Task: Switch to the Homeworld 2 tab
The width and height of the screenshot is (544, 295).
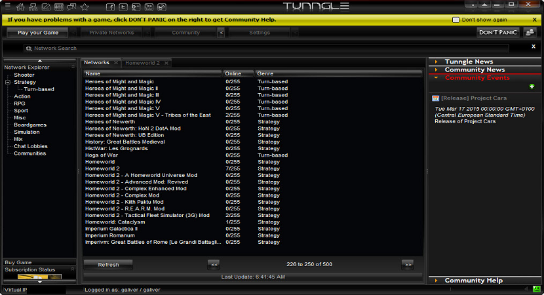Action: tap(142, 63)
